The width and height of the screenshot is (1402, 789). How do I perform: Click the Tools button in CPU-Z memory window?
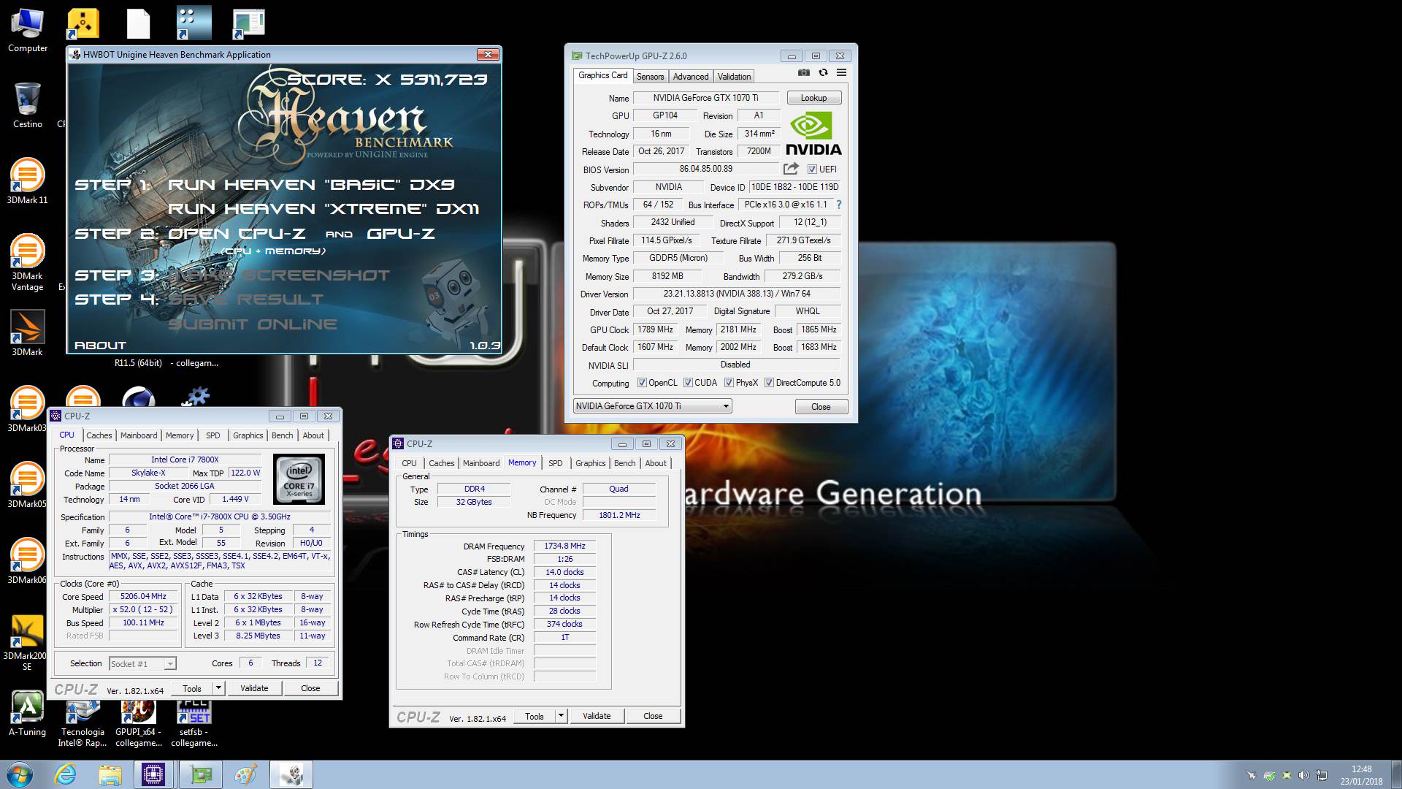(535, 716)
